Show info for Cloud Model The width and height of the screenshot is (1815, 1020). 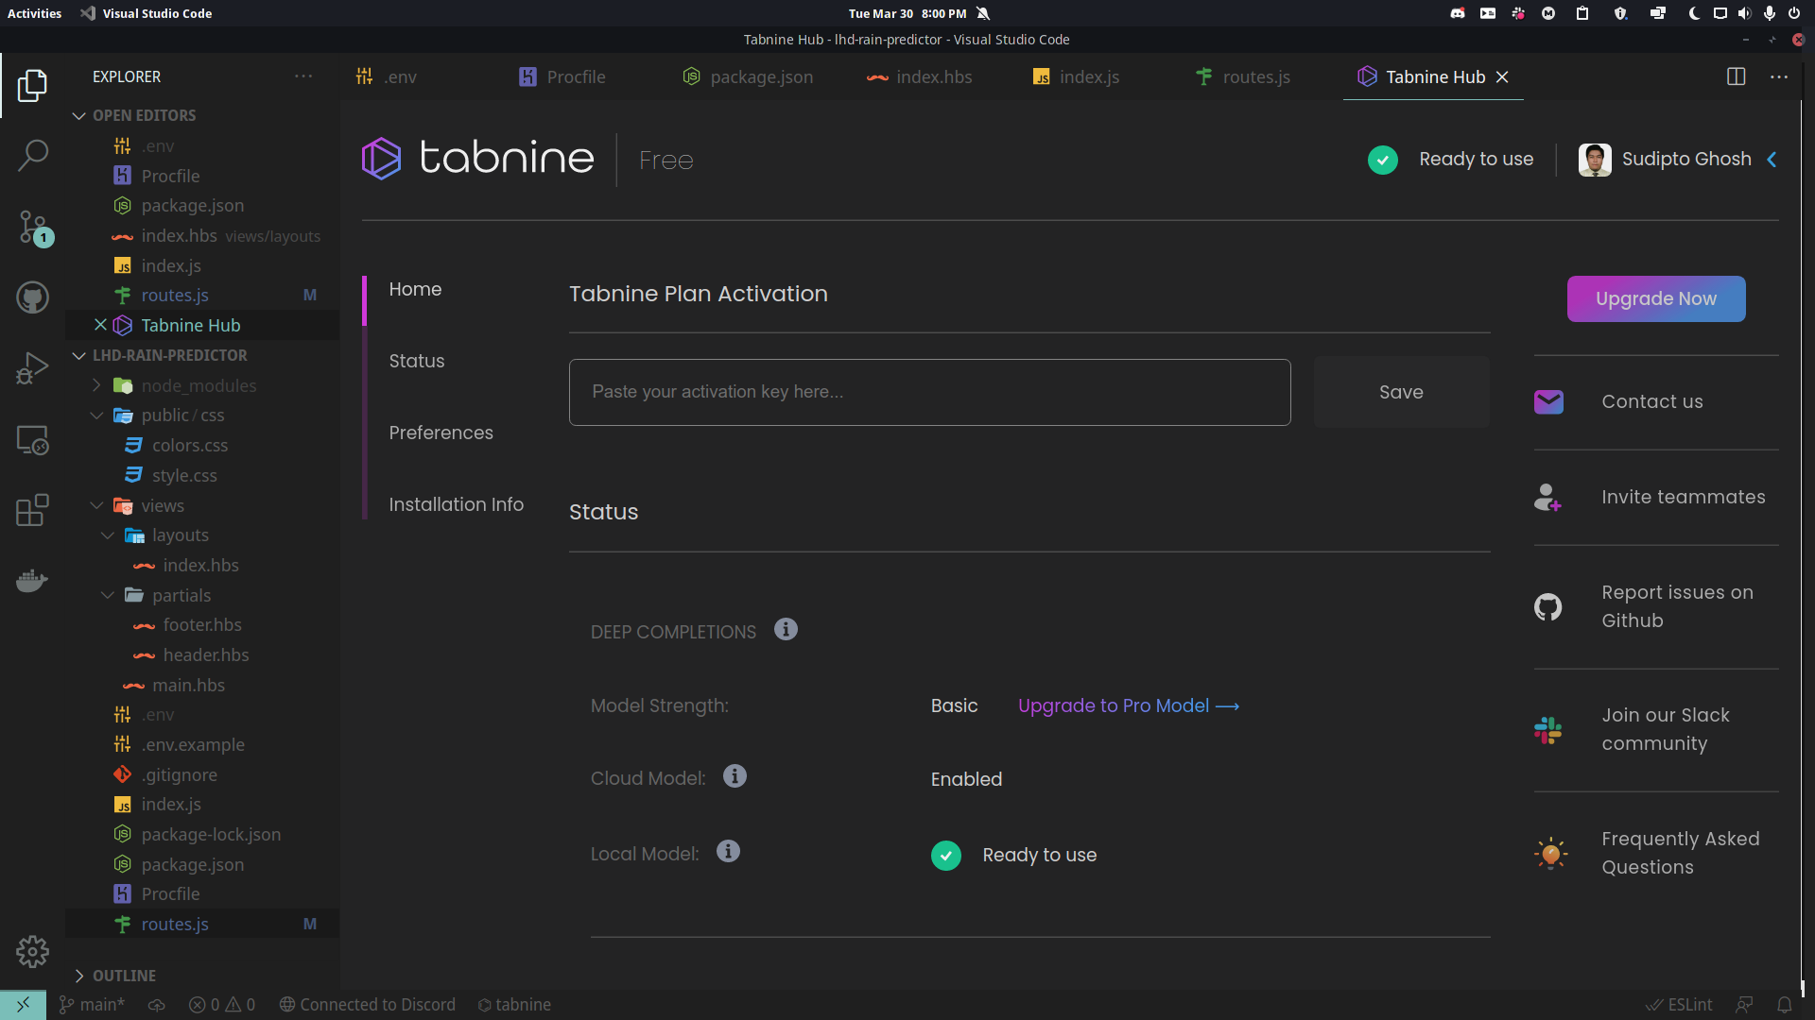point(735,776)
